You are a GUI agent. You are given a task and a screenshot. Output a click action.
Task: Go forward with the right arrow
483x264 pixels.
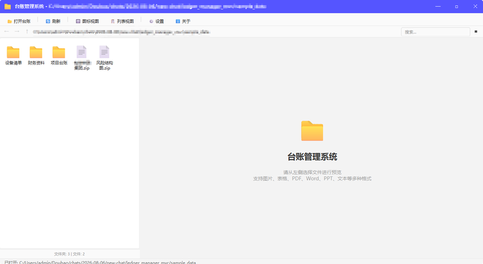click(x=17, y=31)
